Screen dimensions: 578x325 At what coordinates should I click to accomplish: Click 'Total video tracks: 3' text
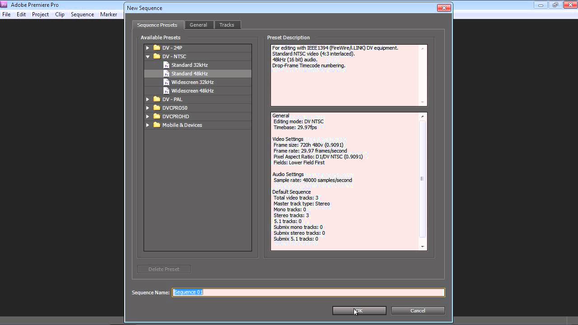(296, 198)
